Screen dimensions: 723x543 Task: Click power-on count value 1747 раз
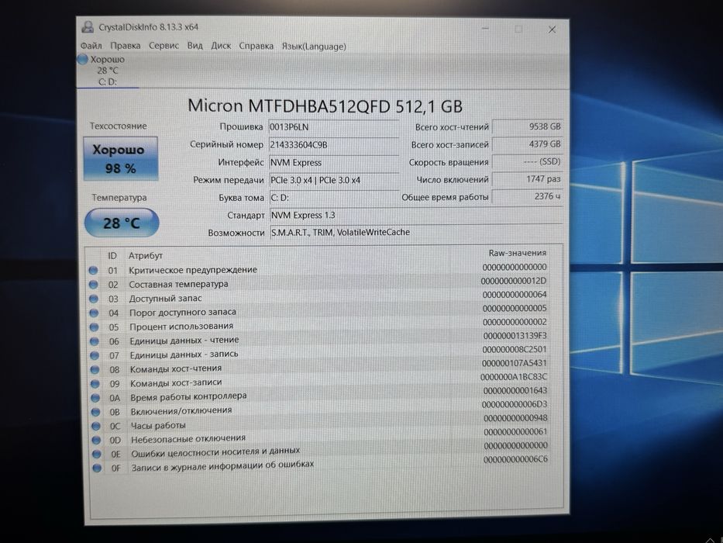pos(528,179)
